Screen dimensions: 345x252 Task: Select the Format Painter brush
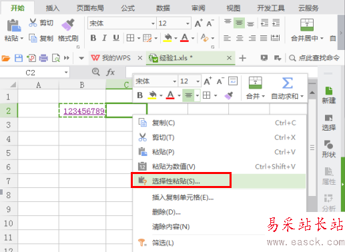tap(68, 25)
